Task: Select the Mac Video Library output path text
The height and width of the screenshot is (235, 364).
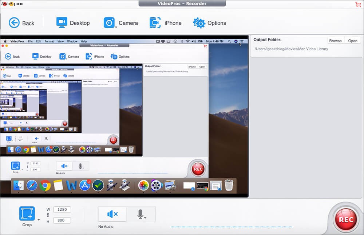Action: coord(291,49)
